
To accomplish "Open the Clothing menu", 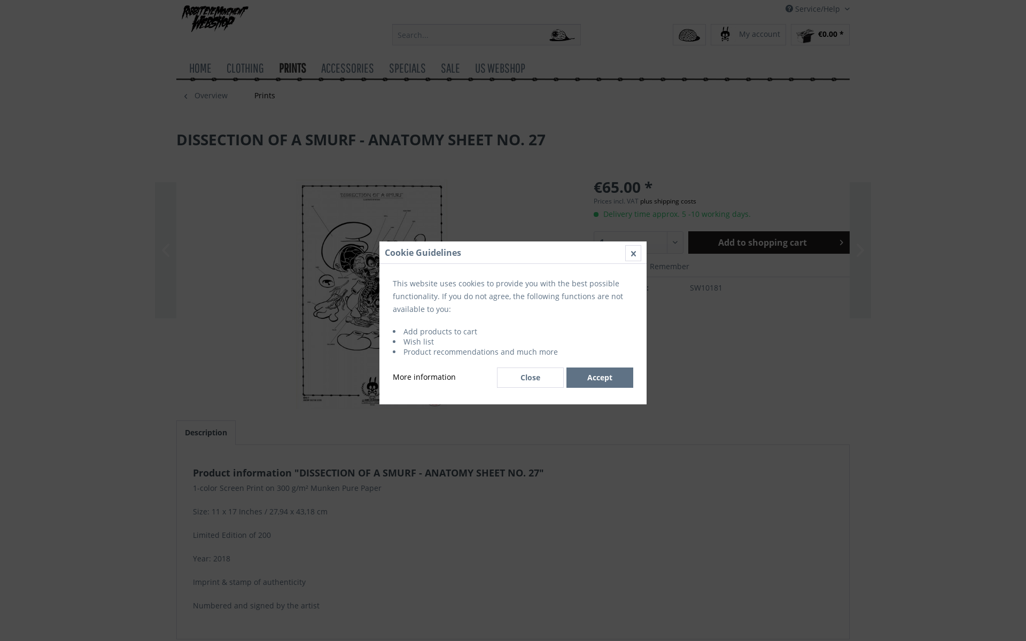I will tap(245, 68).
